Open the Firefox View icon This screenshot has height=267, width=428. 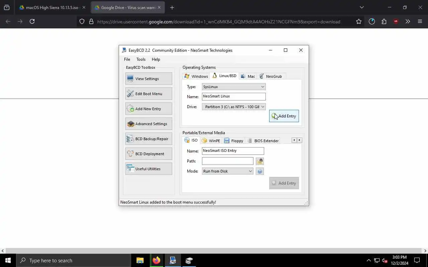(7, 8)
